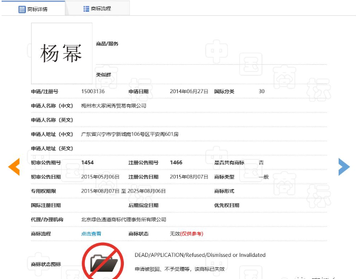Click the exclusive rights period date range
The height and width of the screenshot is (279, 356).
pyautogui.click(x=123, y=191)
